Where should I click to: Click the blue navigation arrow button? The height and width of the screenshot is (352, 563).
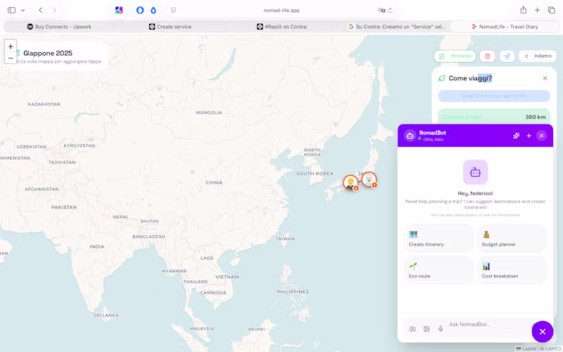[x=507, y=56]
